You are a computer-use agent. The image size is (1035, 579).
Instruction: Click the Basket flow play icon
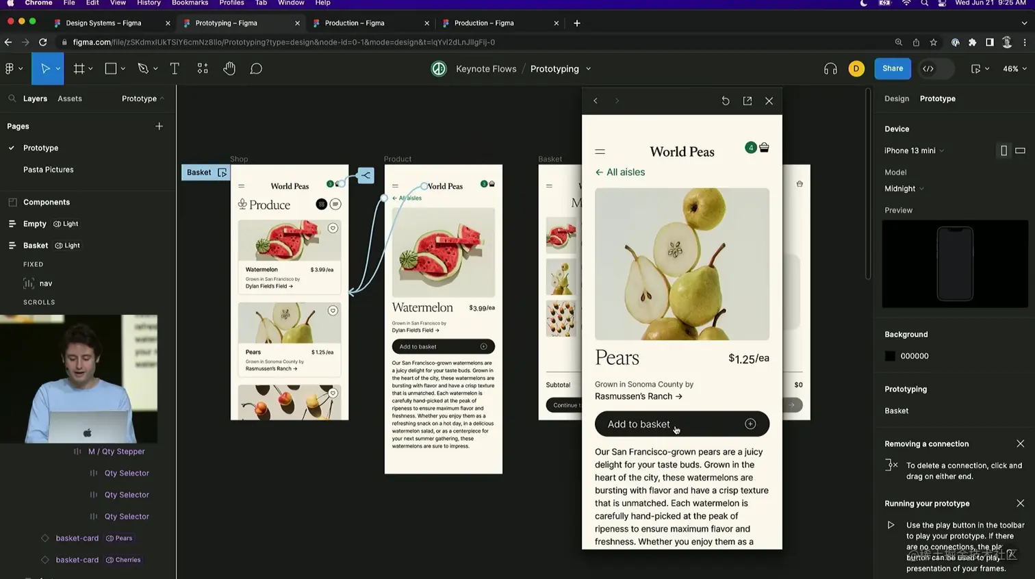click(222, 172)
